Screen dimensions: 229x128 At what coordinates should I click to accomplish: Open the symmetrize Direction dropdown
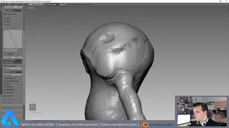(x=16, y=72)
